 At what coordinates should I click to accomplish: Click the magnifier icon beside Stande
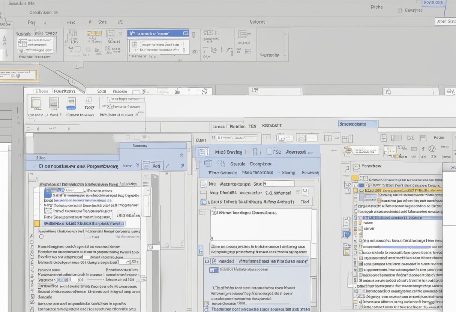[221, 163]
